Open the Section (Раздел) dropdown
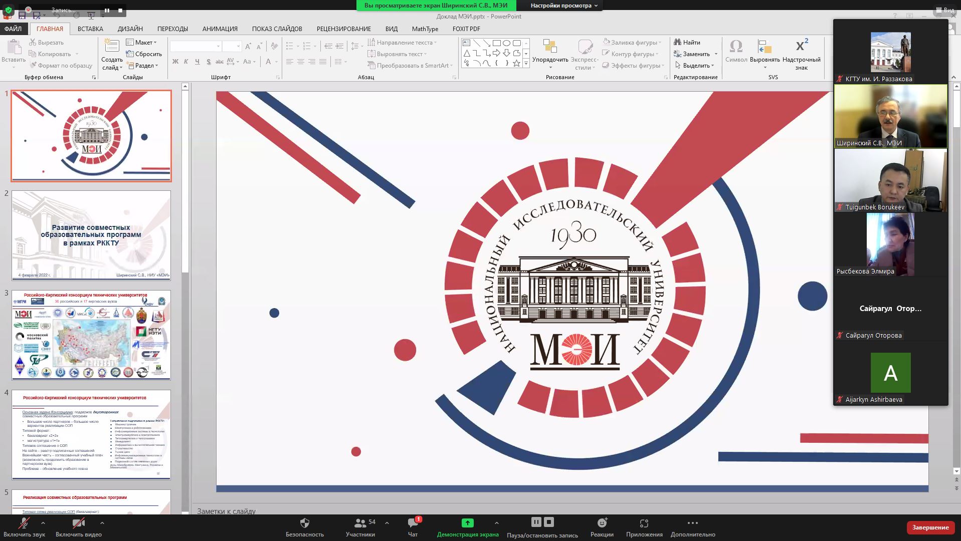Image resolution: width=961 pixels, height=541 pixels. coord(143,66)
